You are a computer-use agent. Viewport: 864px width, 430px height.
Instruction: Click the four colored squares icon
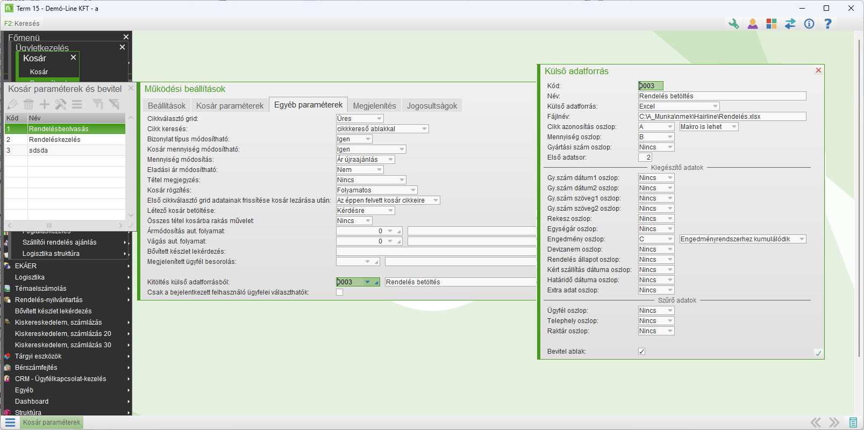point(771,24)
